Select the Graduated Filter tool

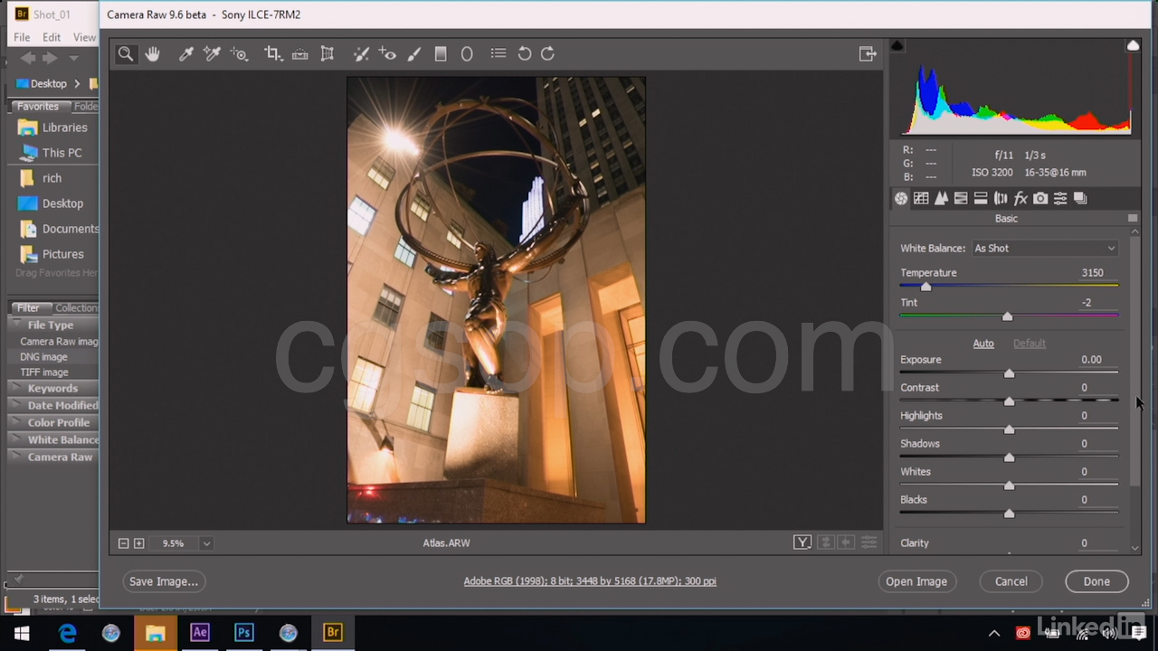tap(441, 54)
